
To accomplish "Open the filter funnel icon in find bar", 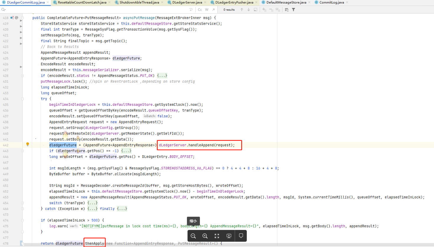I will [x=294, y=9].
